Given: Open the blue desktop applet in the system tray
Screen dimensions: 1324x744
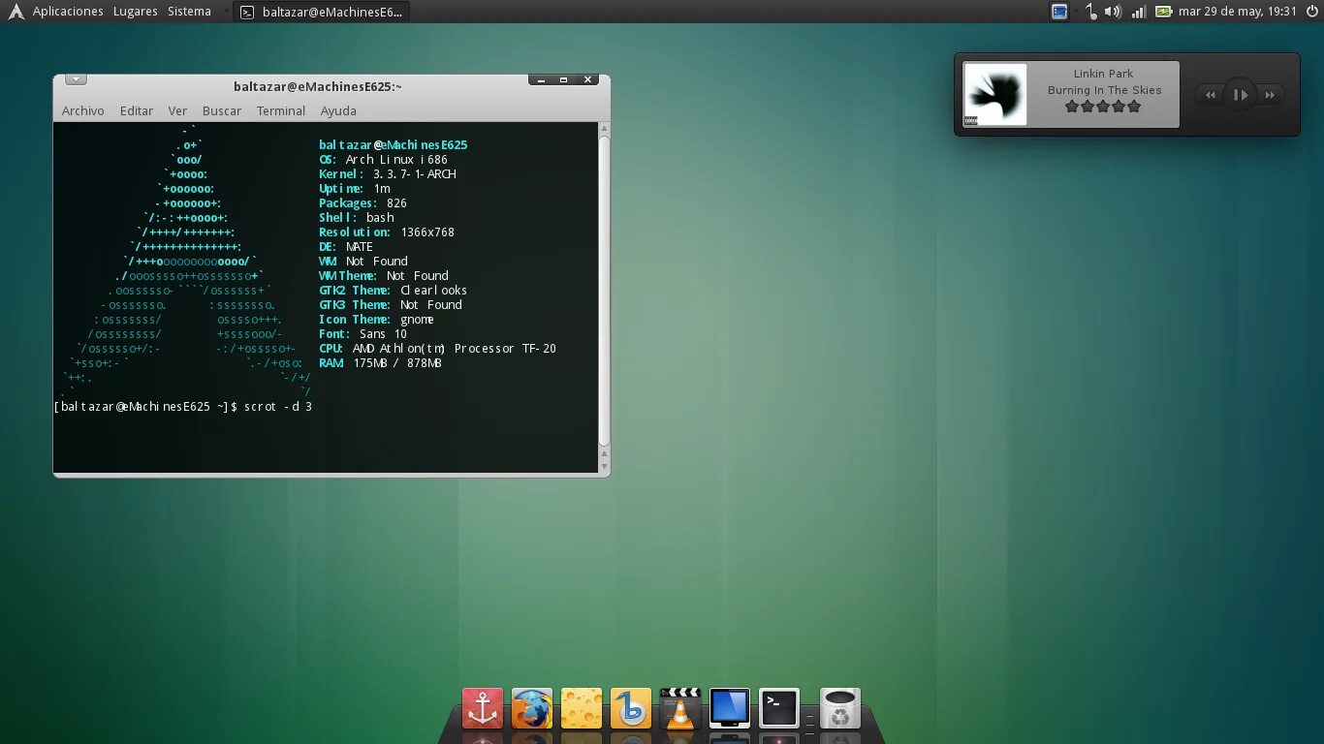Looking at the screenshot, I should coord(1059,12).
